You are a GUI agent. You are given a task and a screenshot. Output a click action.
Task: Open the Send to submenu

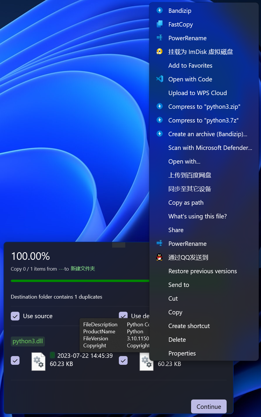coord(204,285)
